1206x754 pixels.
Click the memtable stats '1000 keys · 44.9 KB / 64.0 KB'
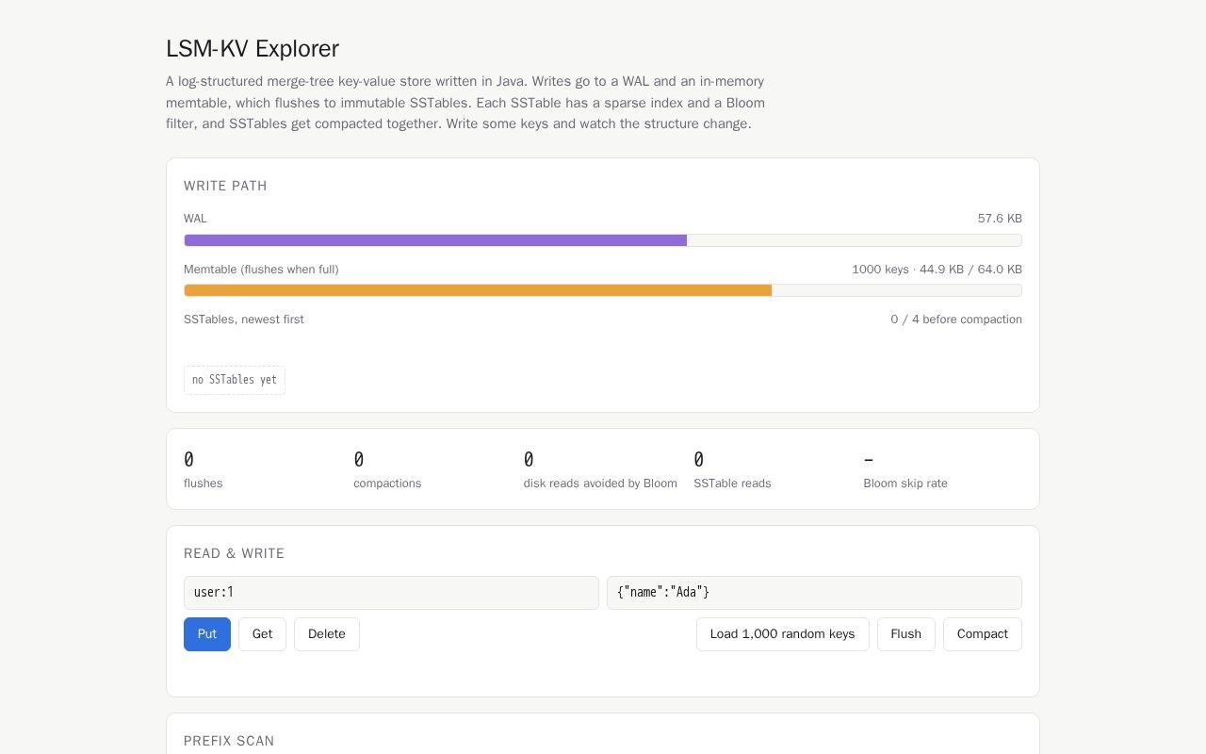(937, 270)
